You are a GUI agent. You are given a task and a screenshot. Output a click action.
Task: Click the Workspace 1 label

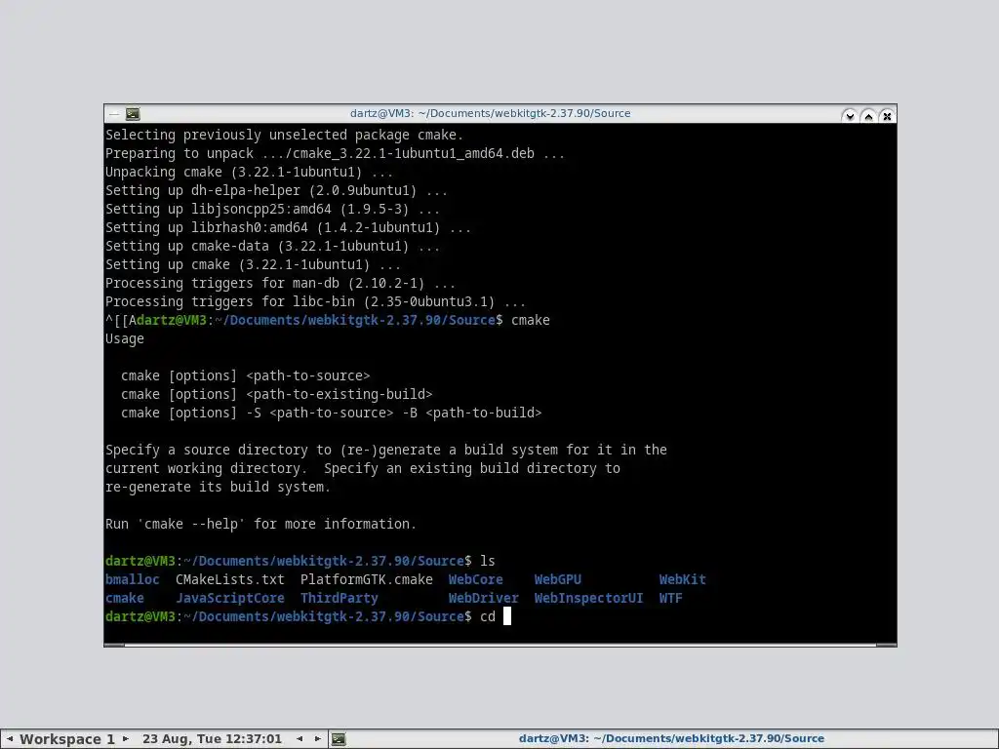[x=67, y=739]
